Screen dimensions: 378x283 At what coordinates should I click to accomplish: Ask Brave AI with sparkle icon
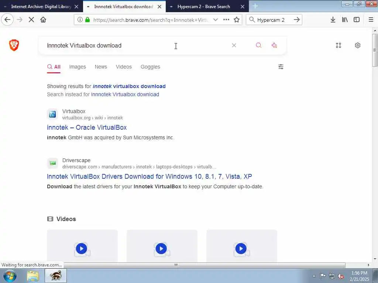tap(274, 45)
